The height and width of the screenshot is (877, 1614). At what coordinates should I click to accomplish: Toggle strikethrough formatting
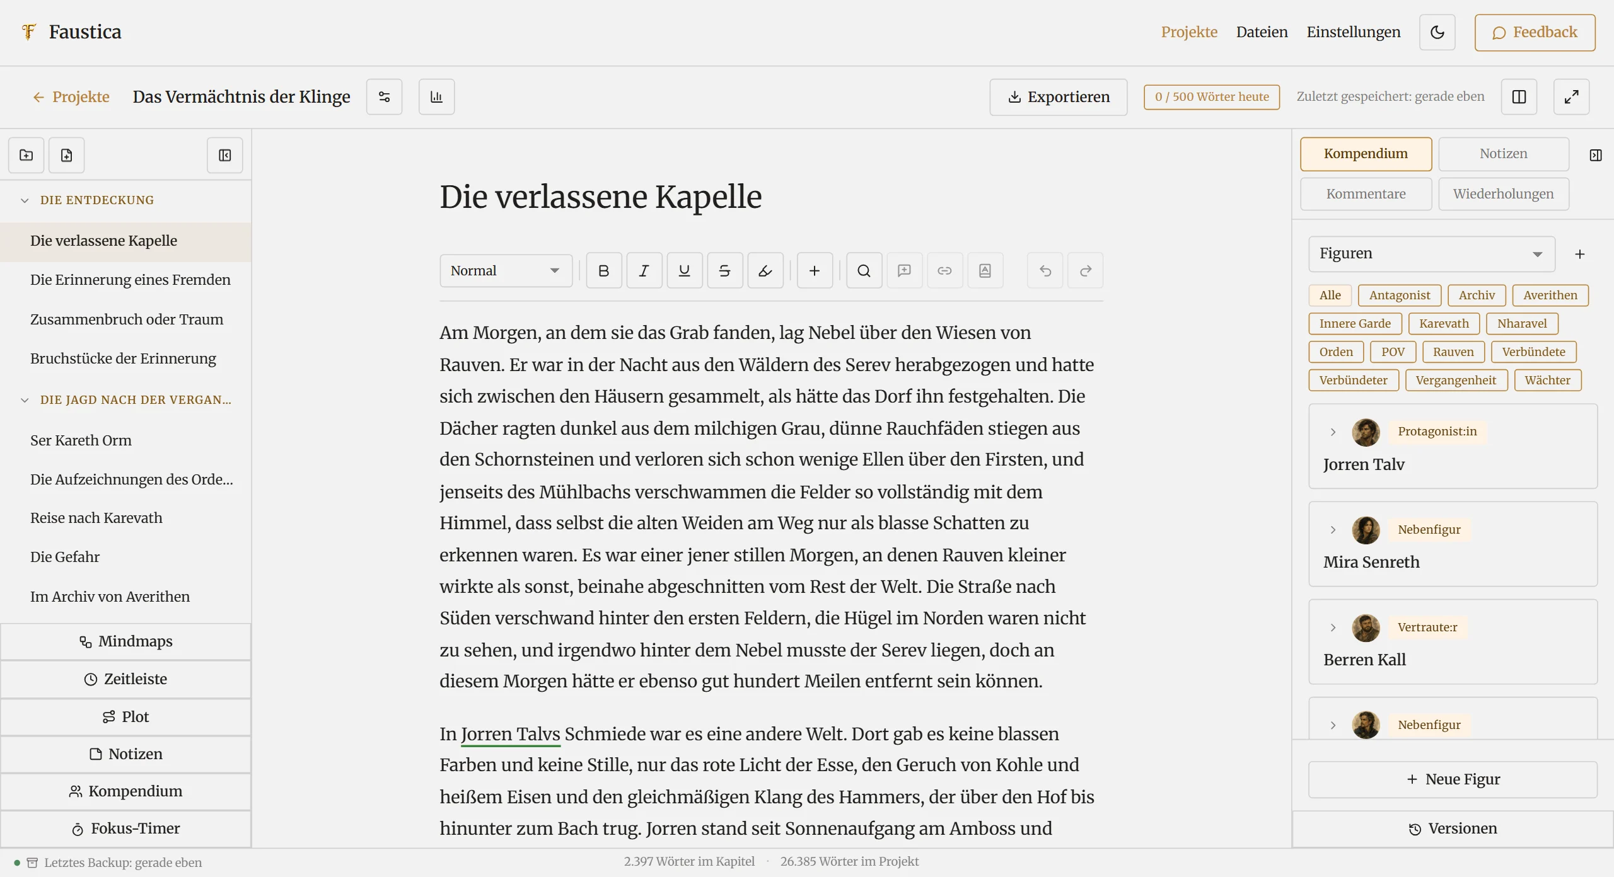[725, 270]
